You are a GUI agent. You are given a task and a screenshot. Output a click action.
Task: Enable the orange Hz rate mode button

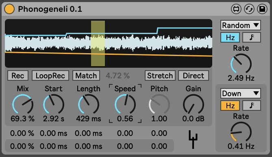tap(230, 105)
